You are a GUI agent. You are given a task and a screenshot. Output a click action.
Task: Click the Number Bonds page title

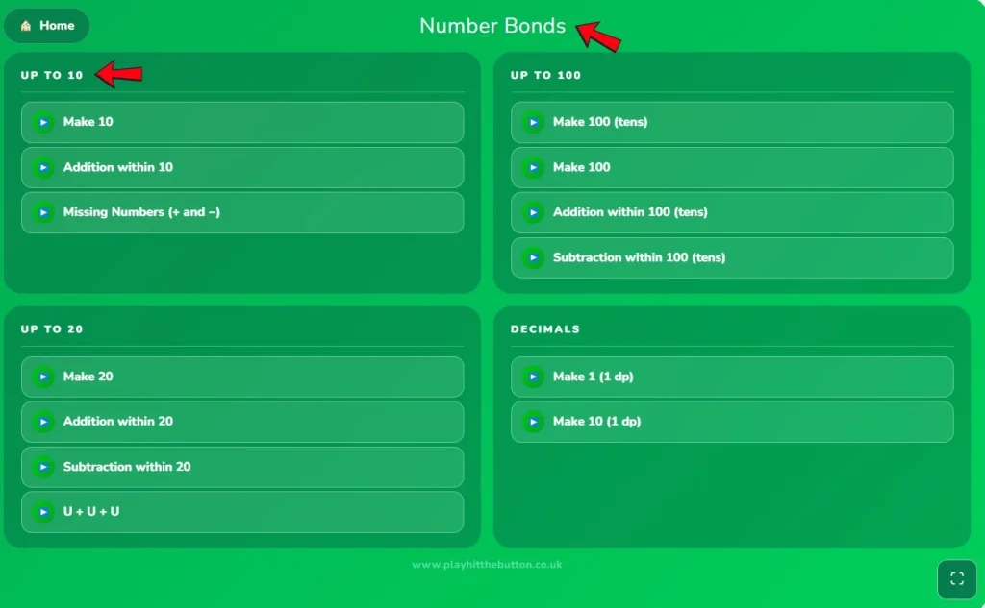[492, 26]
